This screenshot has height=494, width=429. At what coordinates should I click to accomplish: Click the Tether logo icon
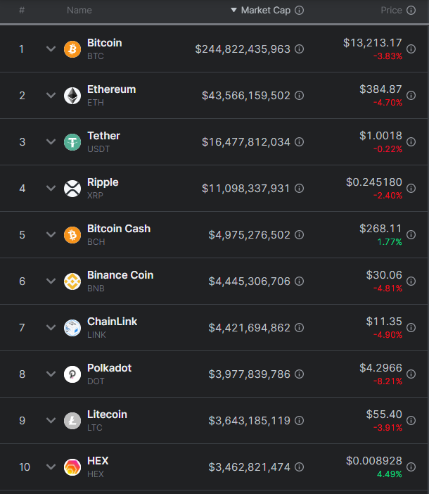coord(72,142)
